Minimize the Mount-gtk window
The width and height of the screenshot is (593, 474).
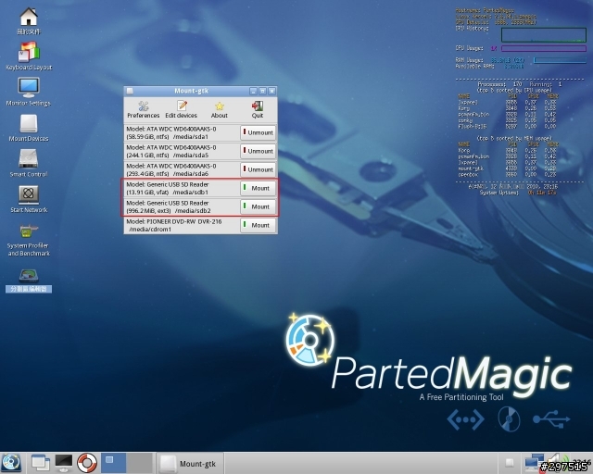(x=253, y=91)
